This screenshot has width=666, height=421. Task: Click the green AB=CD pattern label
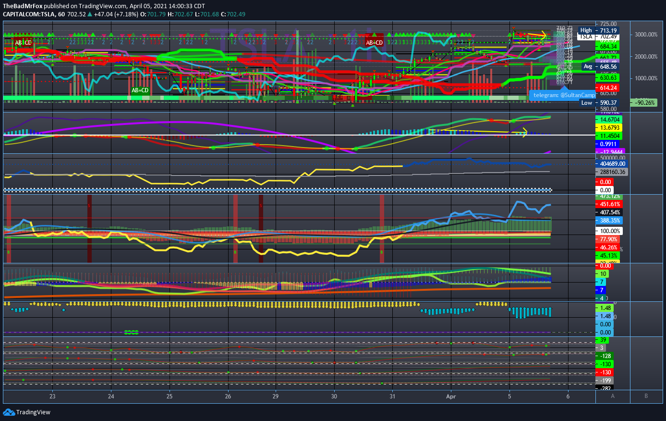[x=140, y=90]
